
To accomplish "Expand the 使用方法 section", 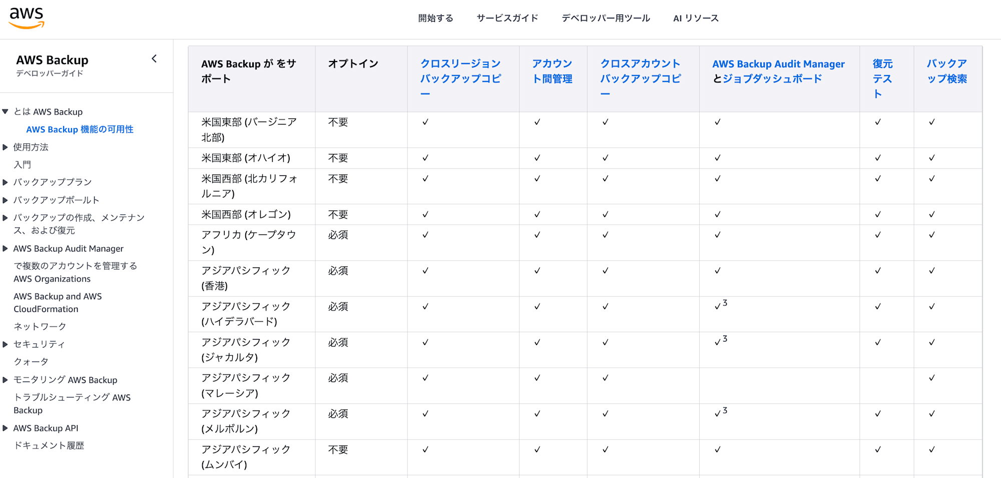I will (x=5, y=147).
